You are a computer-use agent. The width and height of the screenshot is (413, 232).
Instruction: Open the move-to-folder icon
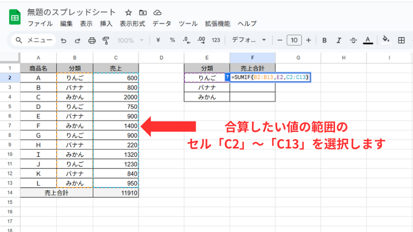[x=143, y=12]
